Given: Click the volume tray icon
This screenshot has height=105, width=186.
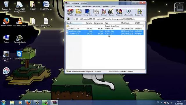Looking at the screenshot, I should (x=171, y=102).
